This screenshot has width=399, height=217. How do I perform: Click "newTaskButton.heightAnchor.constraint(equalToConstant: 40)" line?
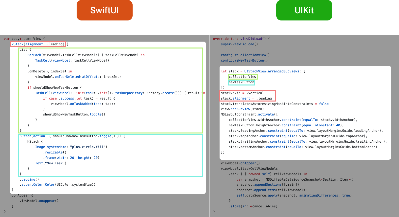coord(286,125)
